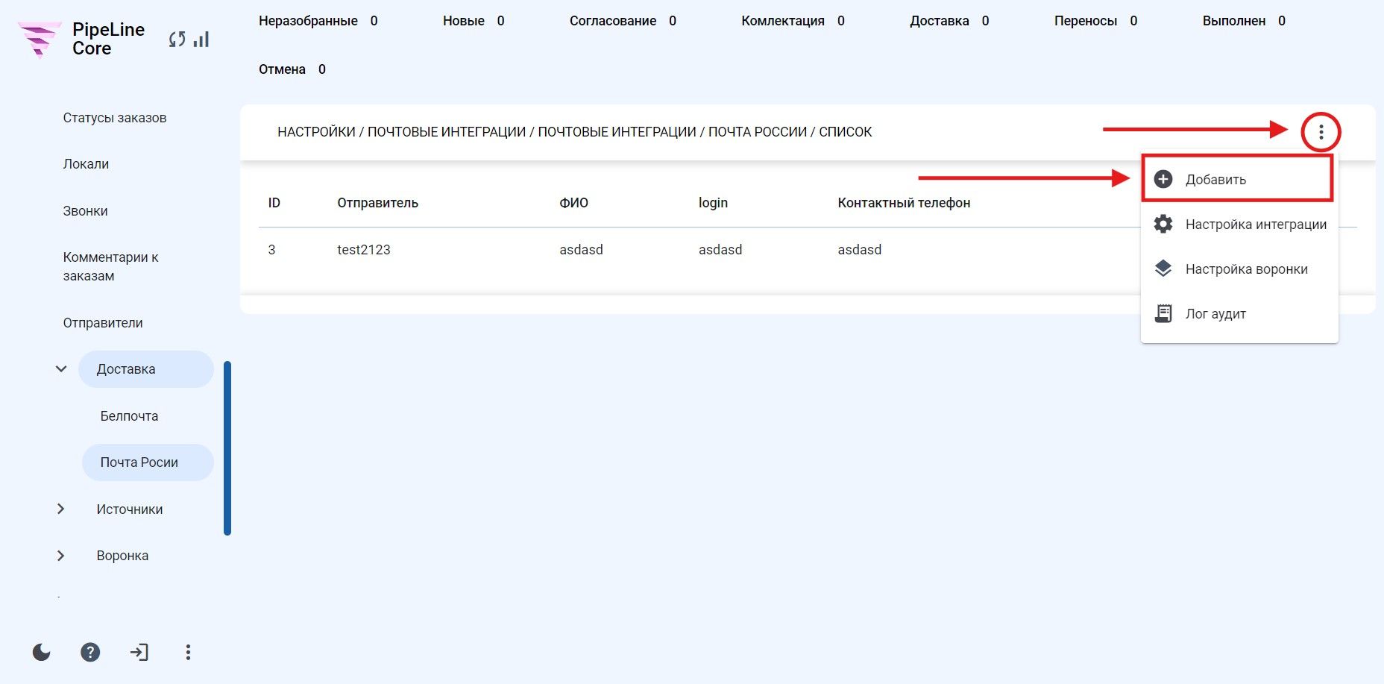The image size is (1384, 684).
Task: Filter by Отмена status counter
Action: 292,69
